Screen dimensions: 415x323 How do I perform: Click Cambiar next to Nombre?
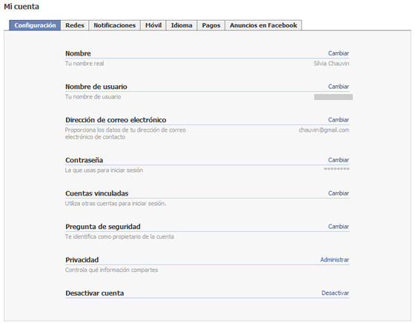coord(339,53)
